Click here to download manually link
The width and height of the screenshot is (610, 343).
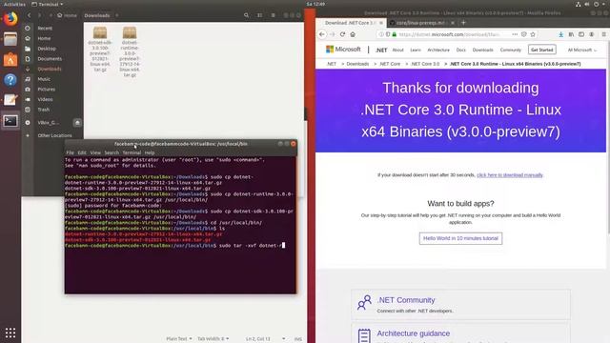click(510, 175)
